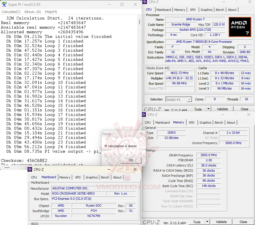255x225 pixels.
Task: Select SPD tab in the Memory CPU-Z window
Action: tap(192, 123)
